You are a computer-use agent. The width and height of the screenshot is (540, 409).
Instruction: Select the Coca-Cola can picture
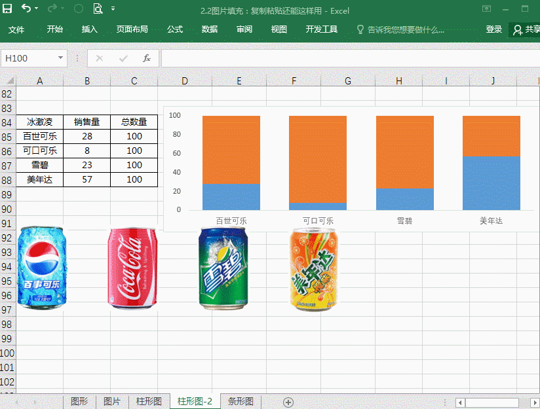point(133,268)
